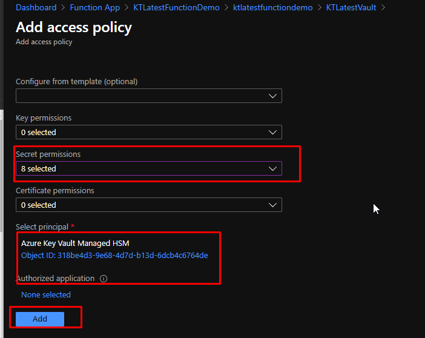
Task: Show Authorized application info icon
Action: click(x=104, y=279)
